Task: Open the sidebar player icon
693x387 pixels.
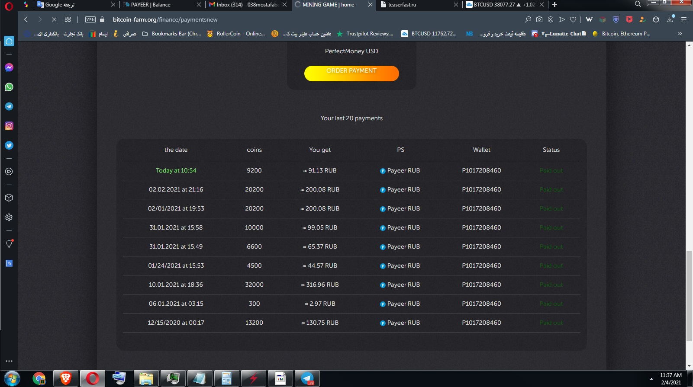Action: pos(9,172)
